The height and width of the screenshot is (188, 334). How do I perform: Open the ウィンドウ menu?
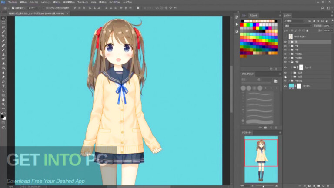click(x=115, y=2)
